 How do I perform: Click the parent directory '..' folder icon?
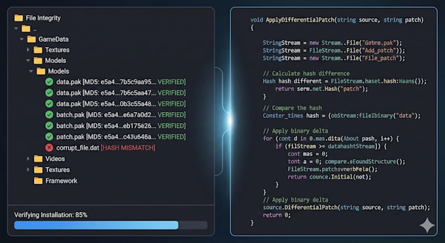pos(26,28)
